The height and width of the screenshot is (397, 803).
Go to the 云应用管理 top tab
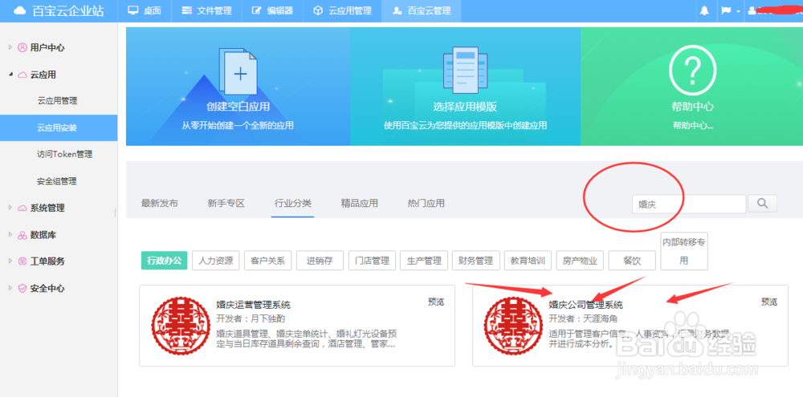pos(342,10)
